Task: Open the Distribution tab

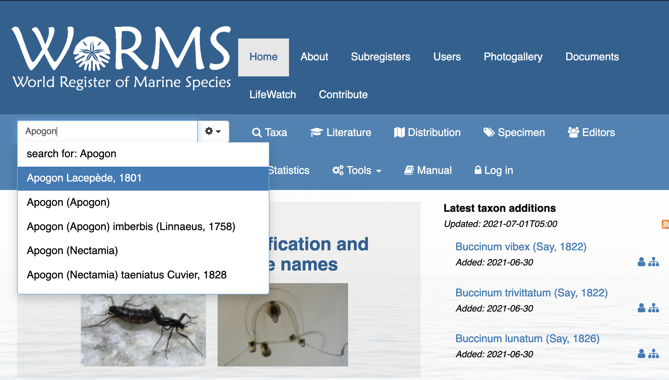Action: tap(427, 133)
